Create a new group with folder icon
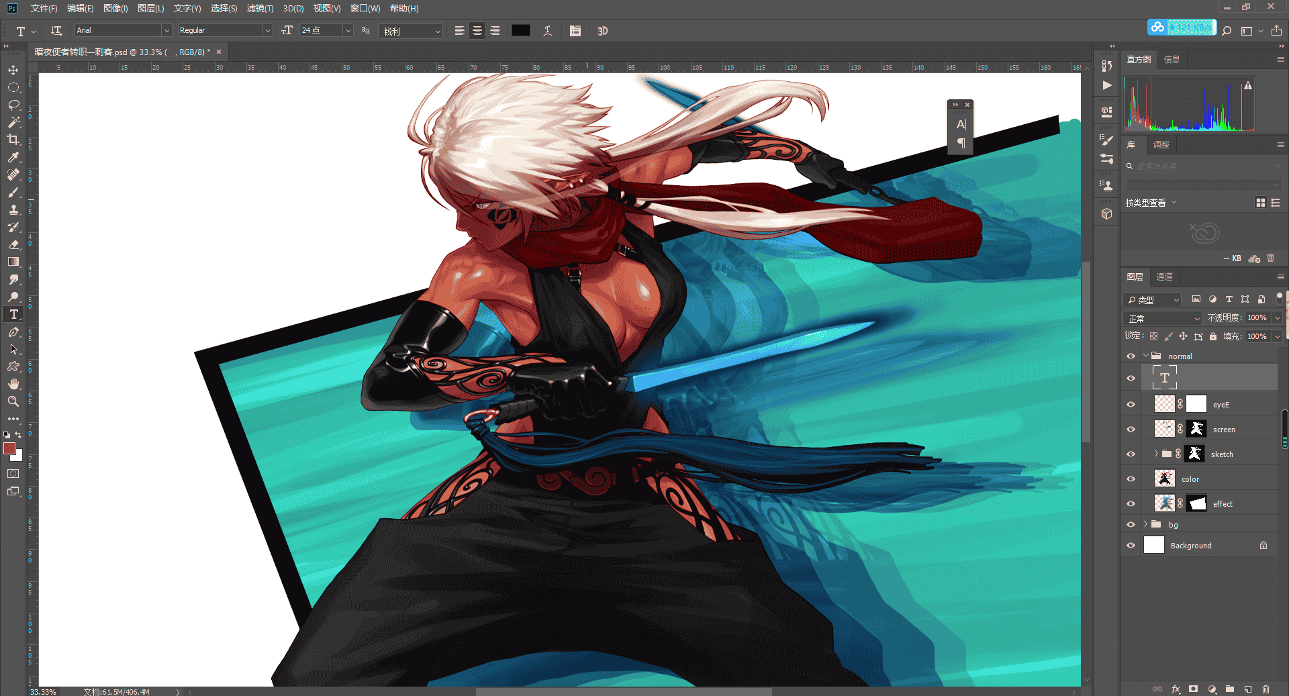This screenshot has width=1289, height=696. click(x=1229, y=689)
